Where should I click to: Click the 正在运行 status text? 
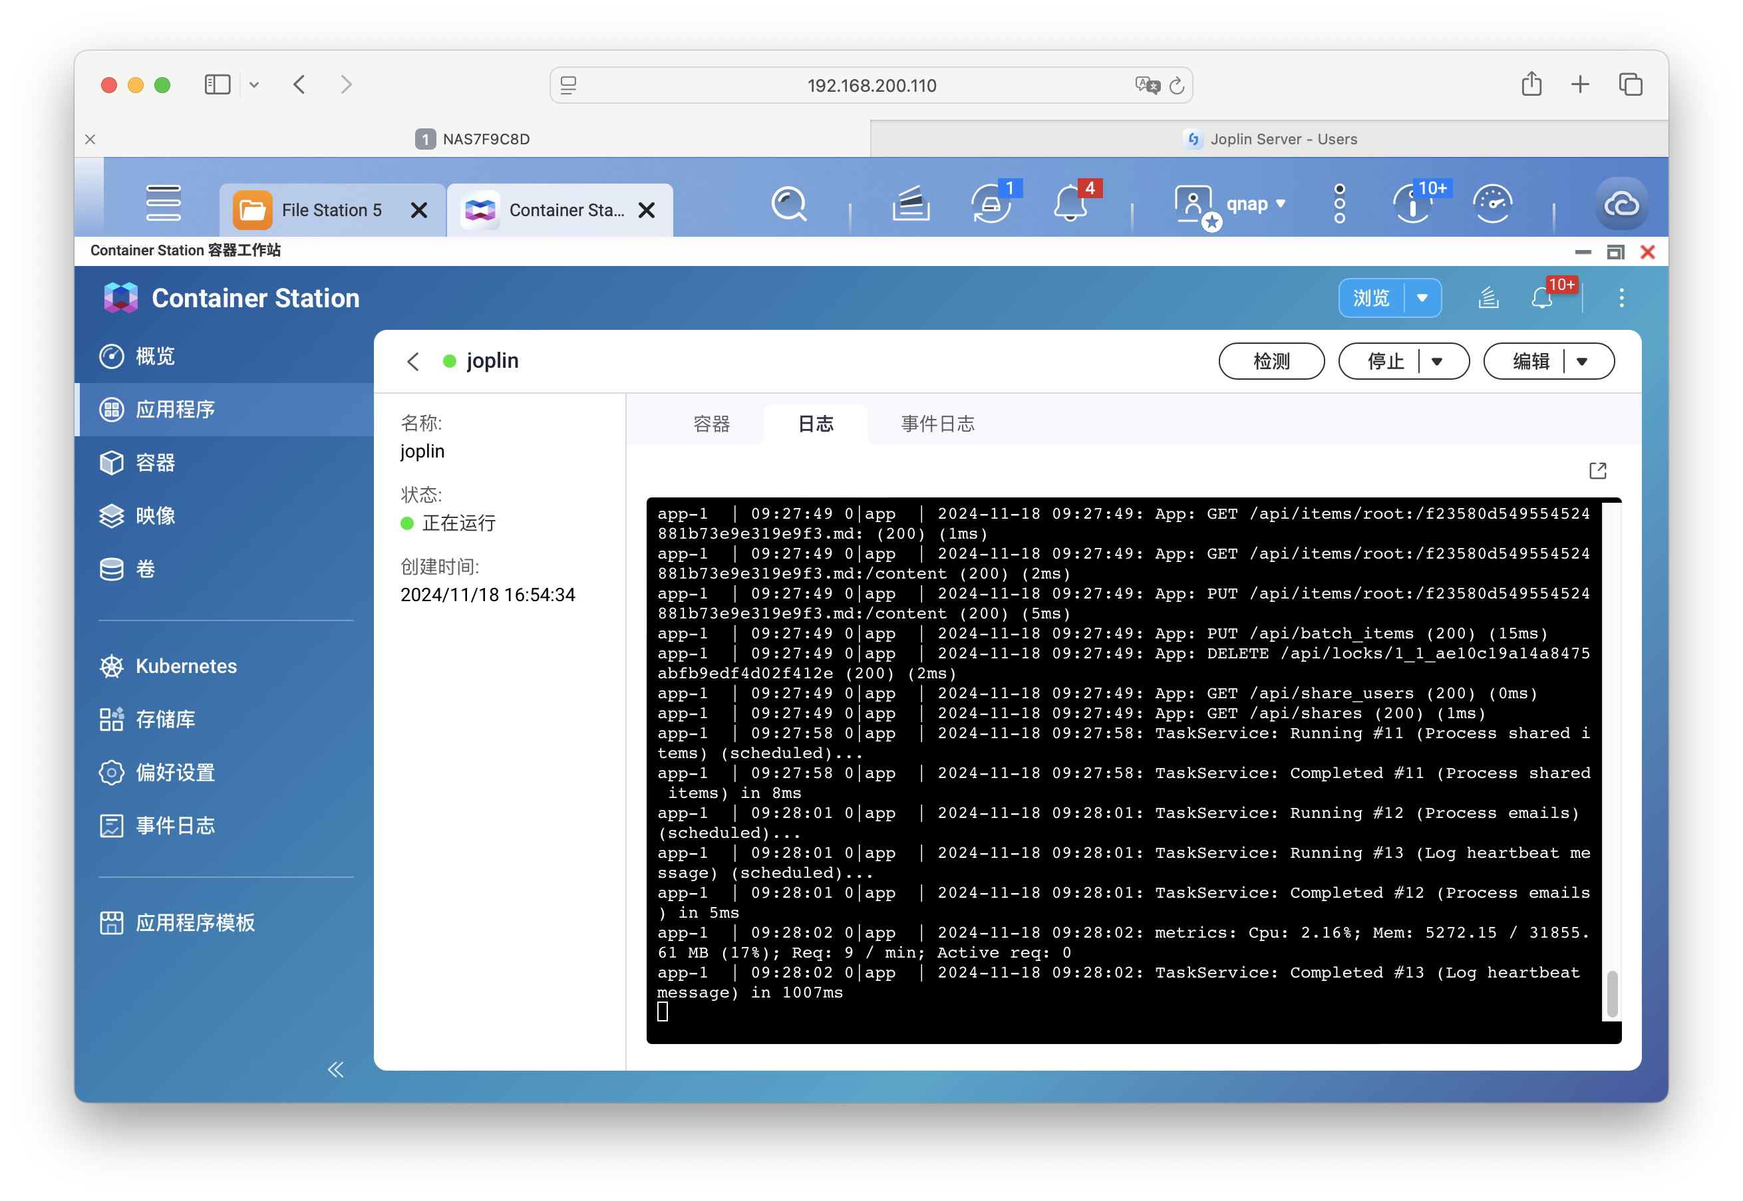click(458, 524)
